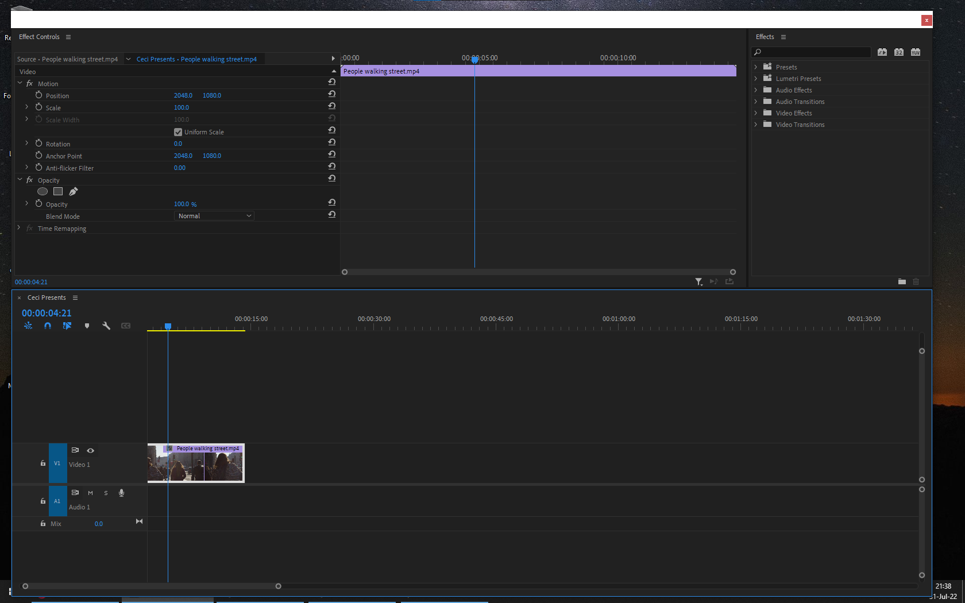Toggle Snap in the timeline toolbar
The image size is (965, 603).
click(48, 325)
